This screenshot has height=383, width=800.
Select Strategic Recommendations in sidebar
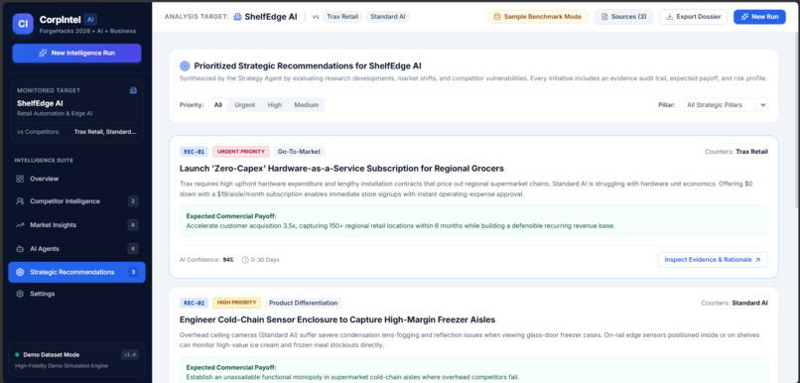76,272
